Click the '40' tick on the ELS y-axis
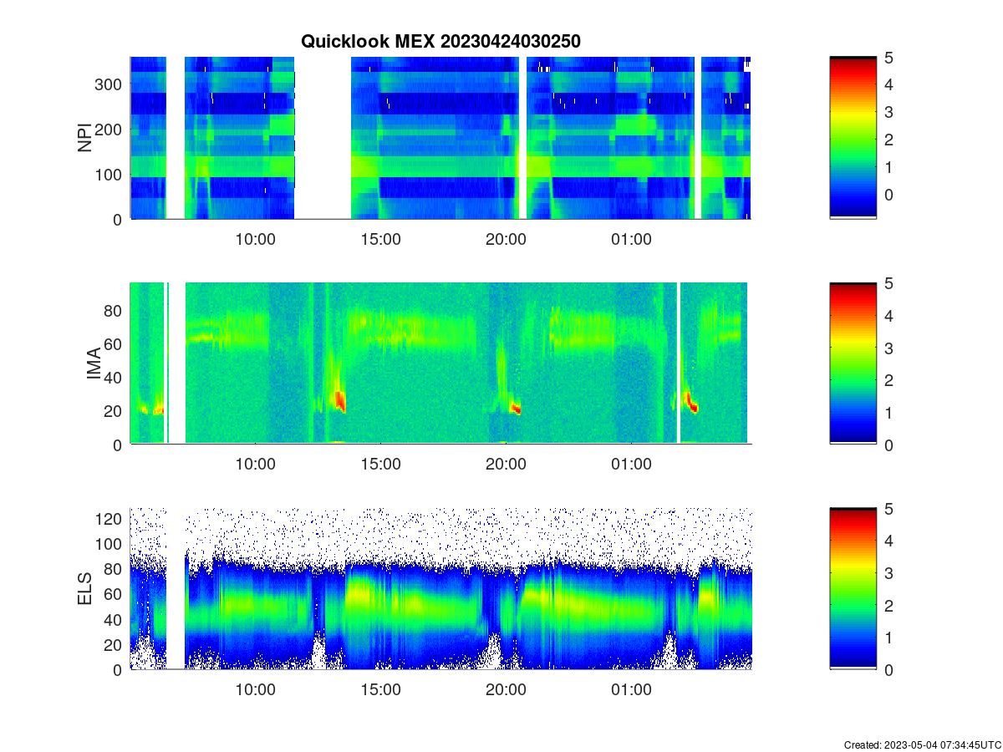The width and height of the screenshot is (1003, 752). click(x=115, y=619)
